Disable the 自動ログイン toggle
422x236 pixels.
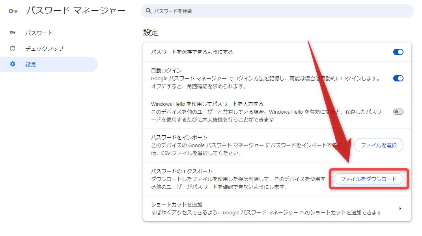click(398, 78)
